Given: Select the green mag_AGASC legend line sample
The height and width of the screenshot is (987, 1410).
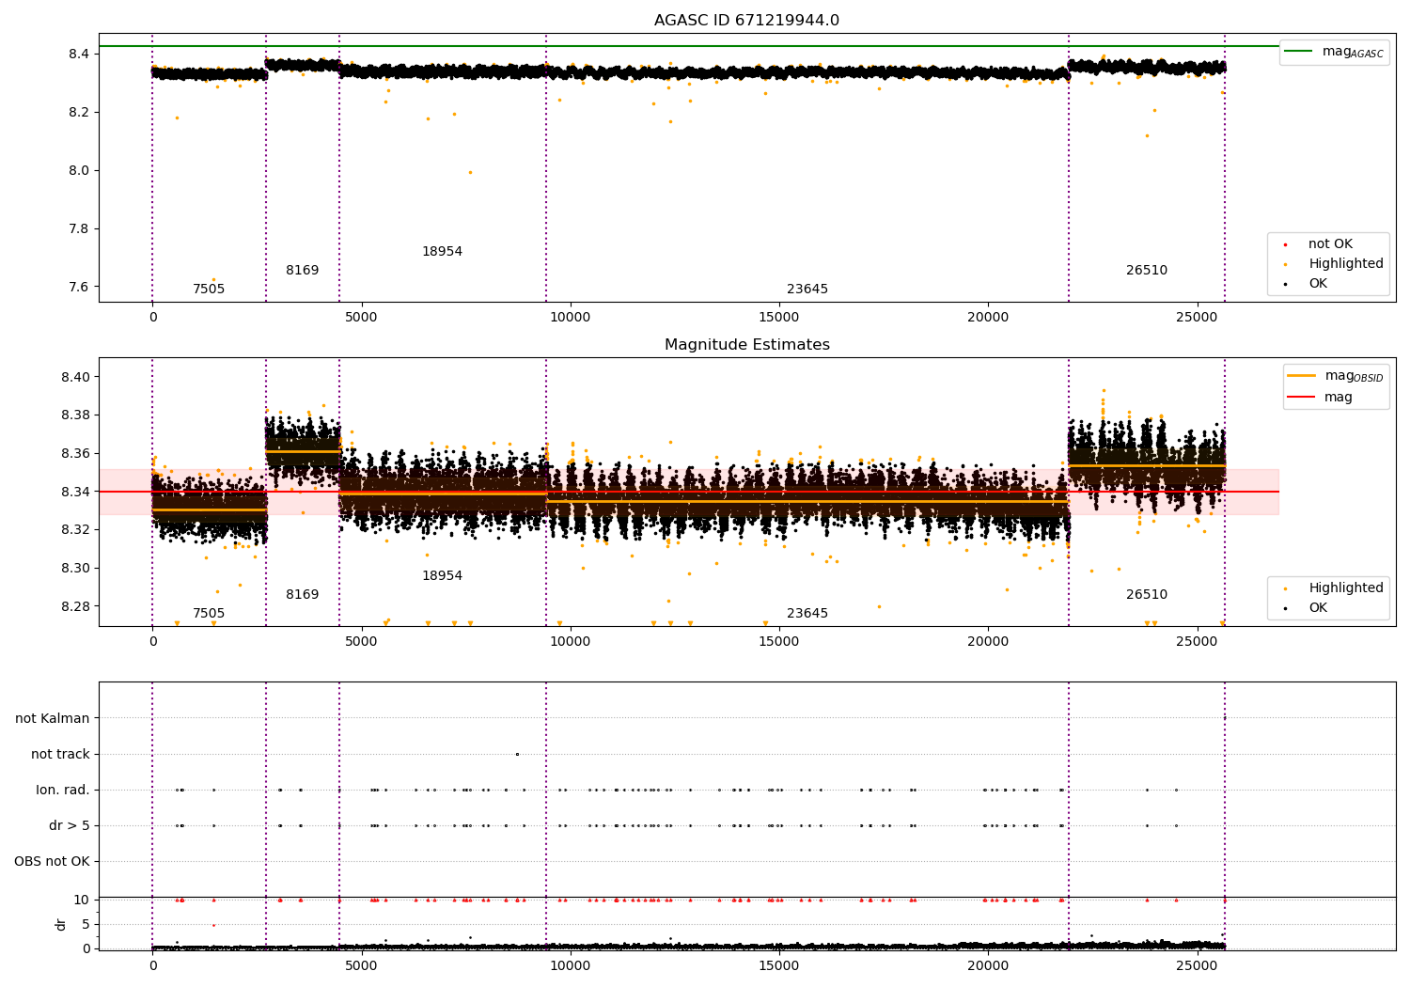Looking at the screenshot, I should coord(1298,52).
